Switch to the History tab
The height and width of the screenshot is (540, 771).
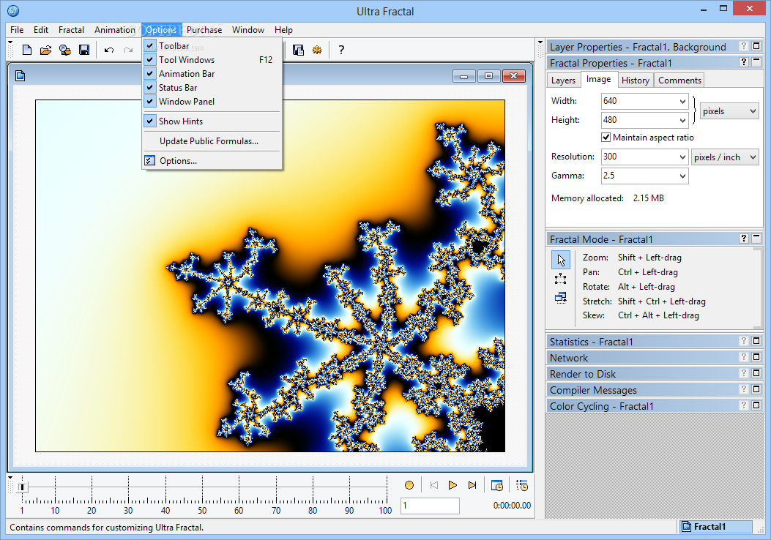636,80
